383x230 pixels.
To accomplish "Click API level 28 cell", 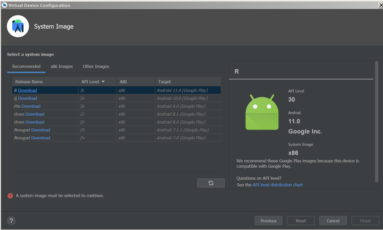I will pyautogui.click(x=97, y=106).
